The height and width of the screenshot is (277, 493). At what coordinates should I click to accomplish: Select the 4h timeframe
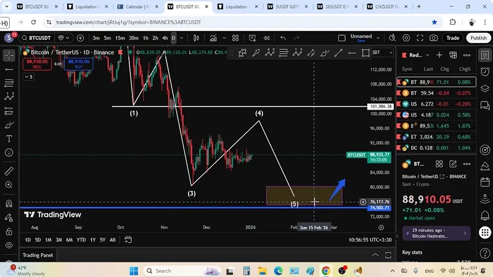[x=165, y=38]
